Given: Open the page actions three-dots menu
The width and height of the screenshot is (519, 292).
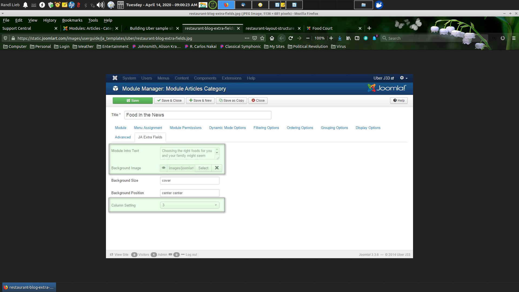Looking at the screenshot, I should point(247,38).
